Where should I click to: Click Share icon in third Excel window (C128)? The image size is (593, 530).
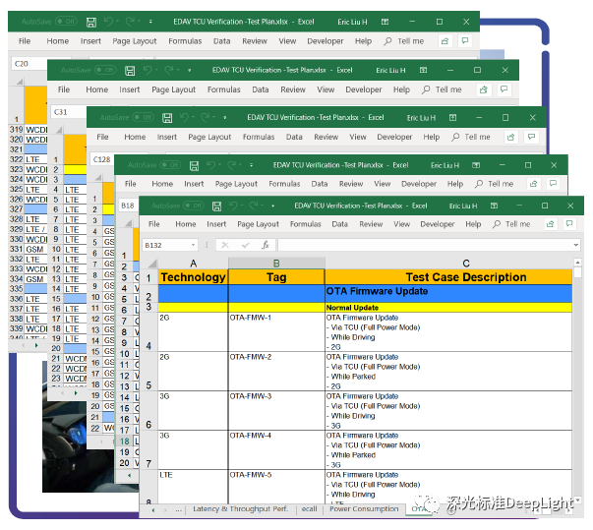click(511, 137)
